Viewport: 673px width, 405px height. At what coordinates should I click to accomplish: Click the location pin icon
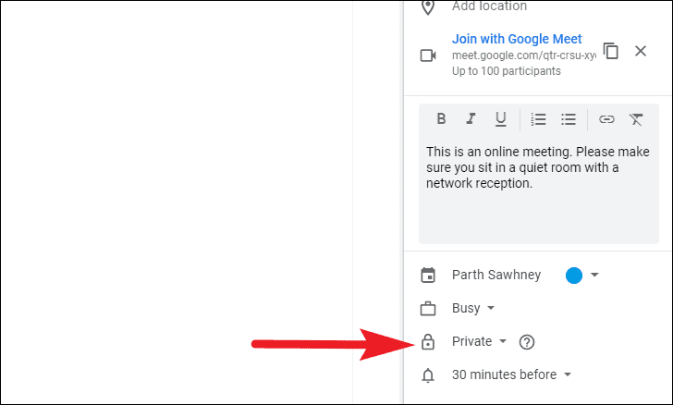click(x=428, y=6)
